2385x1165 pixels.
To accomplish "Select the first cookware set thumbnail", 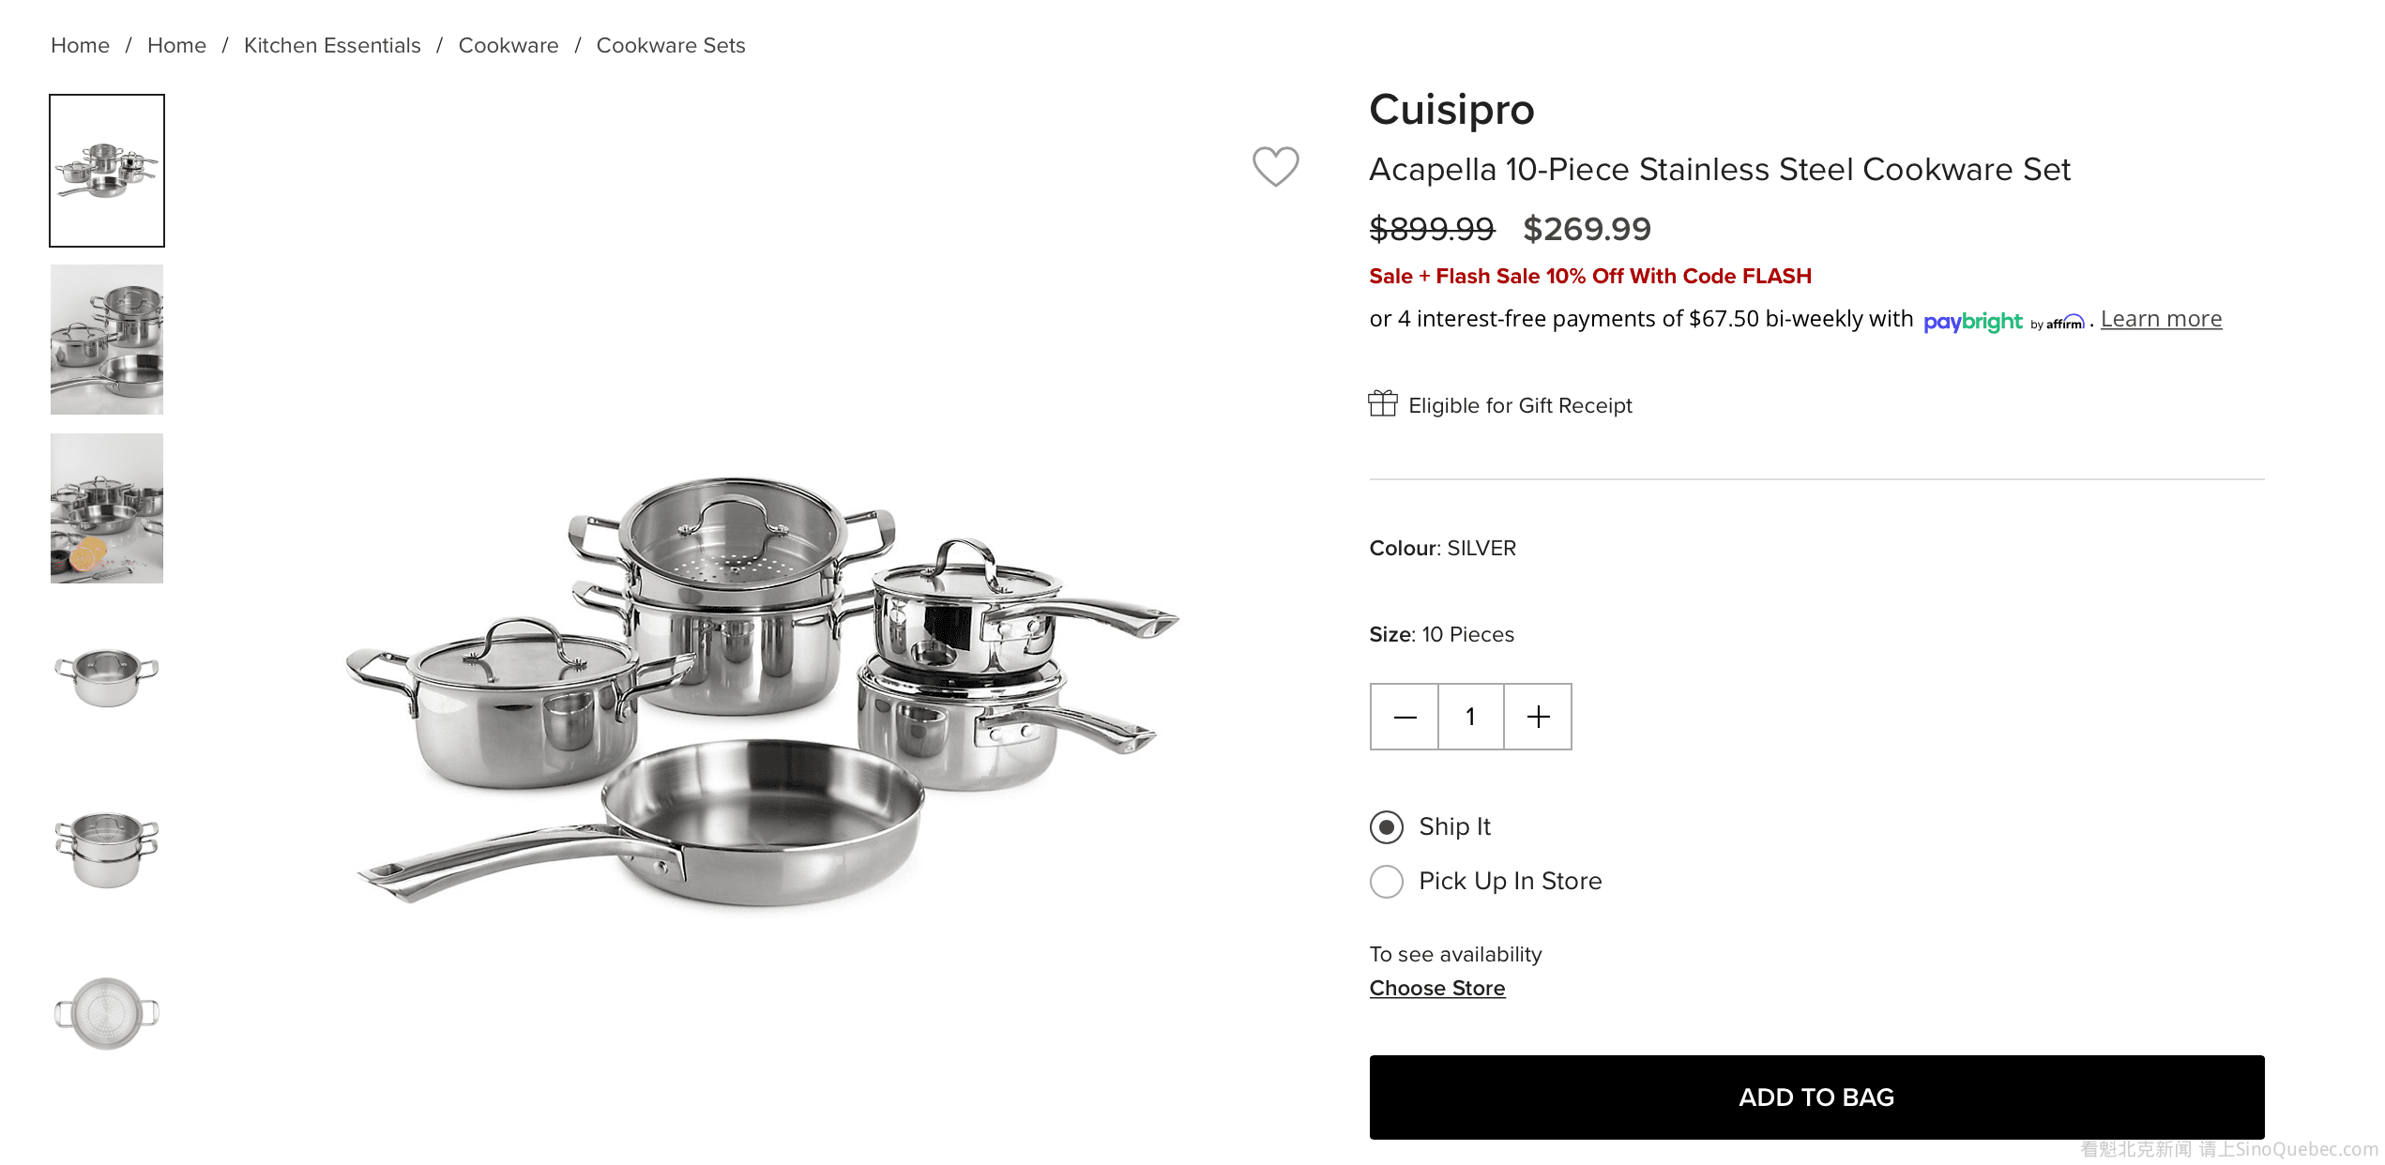I will tap(107, 171).
